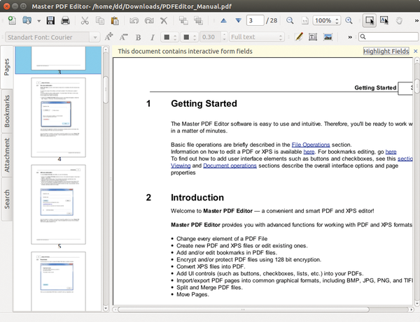The width and height of the screenshot is (420, 322).
Task: Switch to the Bookmarks side tab
Action: pos(7,111)
